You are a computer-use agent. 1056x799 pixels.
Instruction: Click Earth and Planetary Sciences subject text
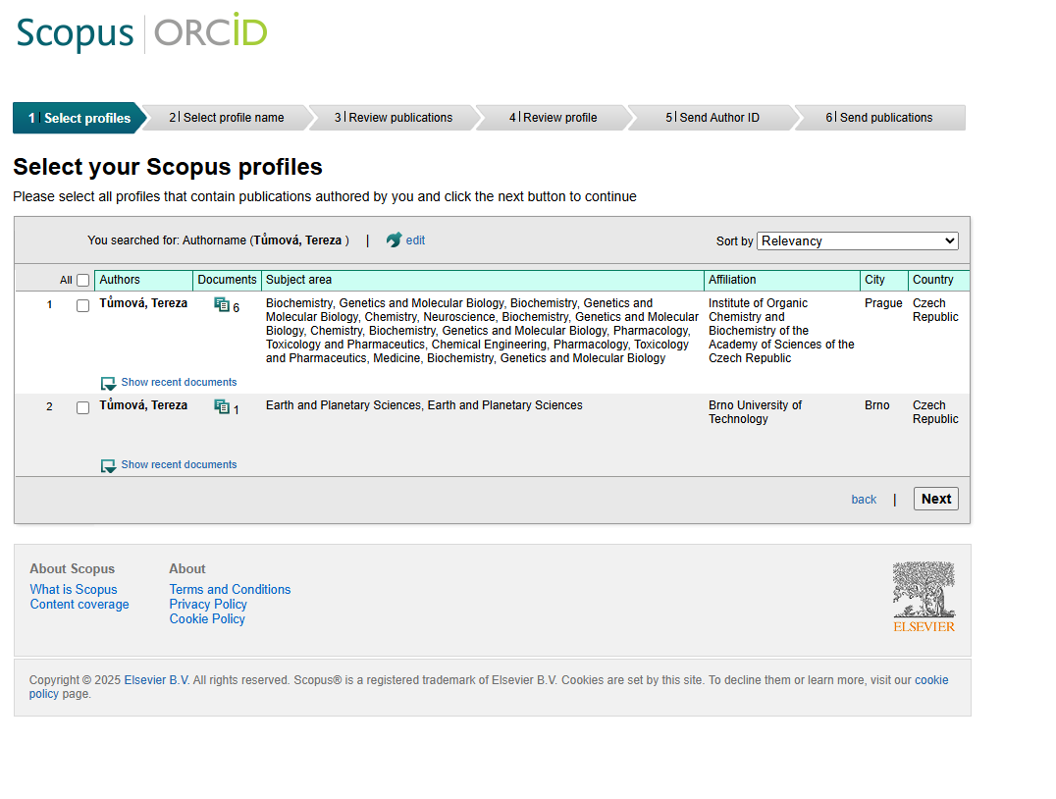(x=424, y=404)
